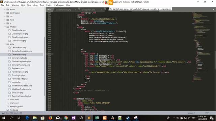Open the Edit menu
Screen dimensions: 216x121
click(8, 5)
